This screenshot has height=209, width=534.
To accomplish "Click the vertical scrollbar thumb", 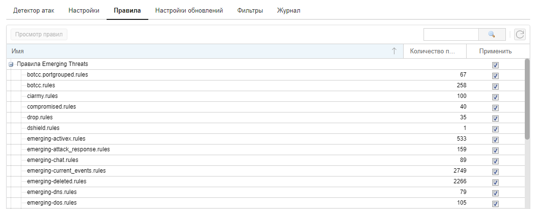I will coord(527,99).
